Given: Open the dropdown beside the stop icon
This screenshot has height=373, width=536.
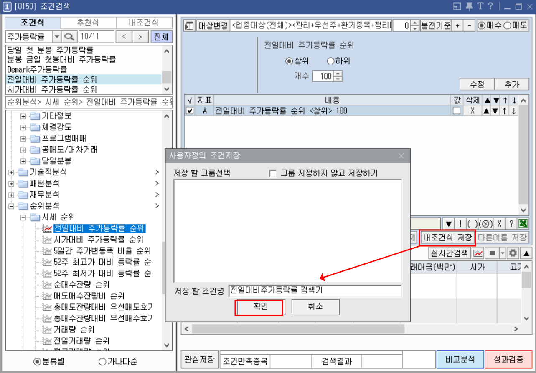Looking at the screenshot, I should [x=503, y=254].
